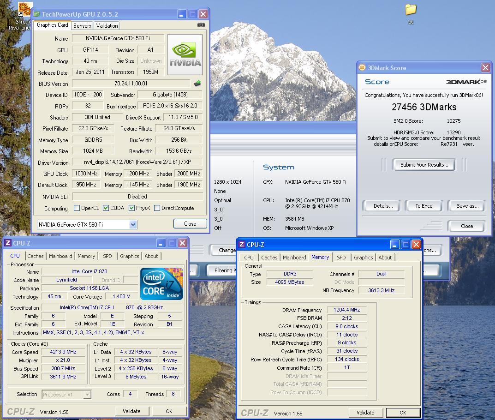Click OK in the CPU-Z Memory window
Image resolution: width=495 pixels, height=420 pixels.
tap(403, 413)
